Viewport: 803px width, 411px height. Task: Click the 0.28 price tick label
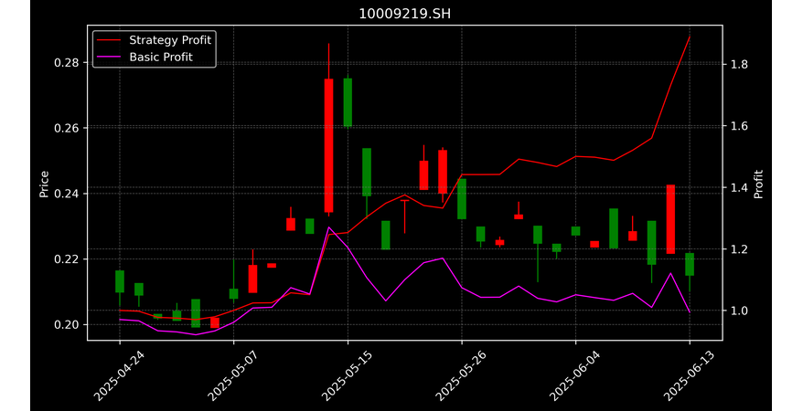67,63
